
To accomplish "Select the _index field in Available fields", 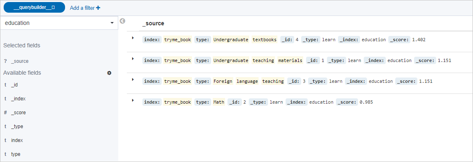I will point(18,99).
